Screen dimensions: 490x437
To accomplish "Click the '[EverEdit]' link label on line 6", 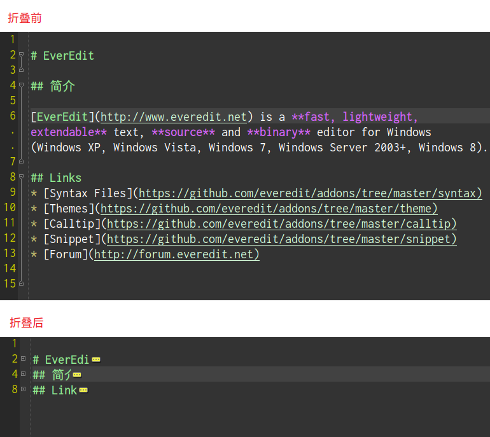I will [x=62, y=117].
